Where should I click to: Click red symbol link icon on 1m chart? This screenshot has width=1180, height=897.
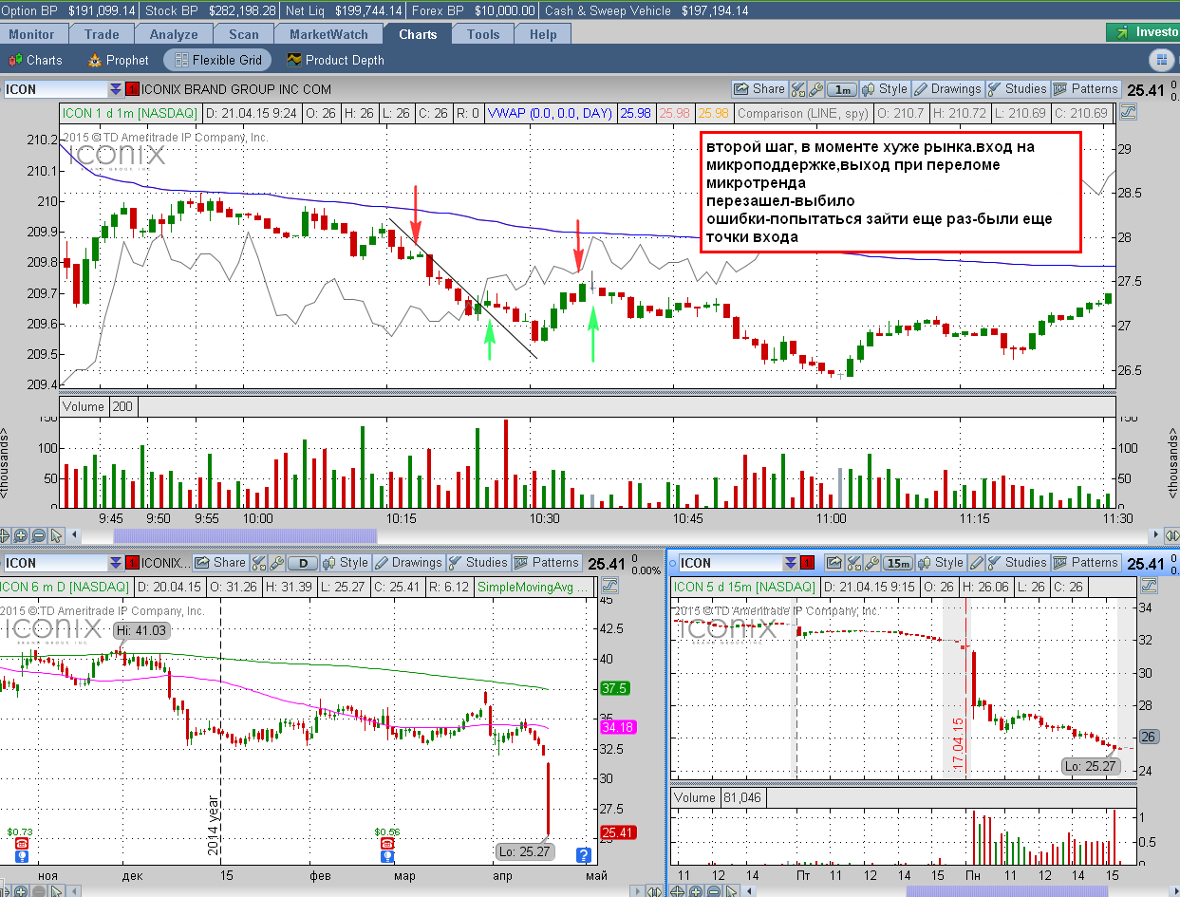click(x=132, y=89)
